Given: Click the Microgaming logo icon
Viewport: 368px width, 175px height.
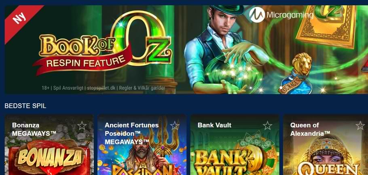Looking at the screenshot, I should pyautogui.click(x=257, y=15).
